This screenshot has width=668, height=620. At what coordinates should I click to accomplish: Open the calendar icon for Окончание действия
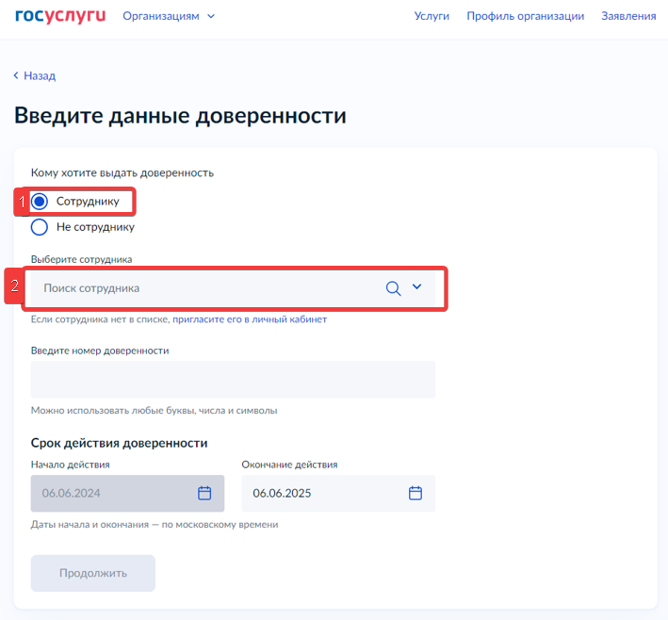(x=415, y=493)
